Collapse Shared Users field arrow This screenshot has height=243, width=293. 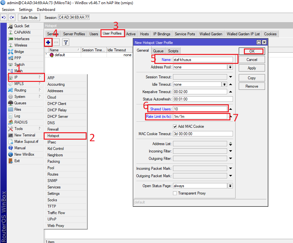[231, 109]
